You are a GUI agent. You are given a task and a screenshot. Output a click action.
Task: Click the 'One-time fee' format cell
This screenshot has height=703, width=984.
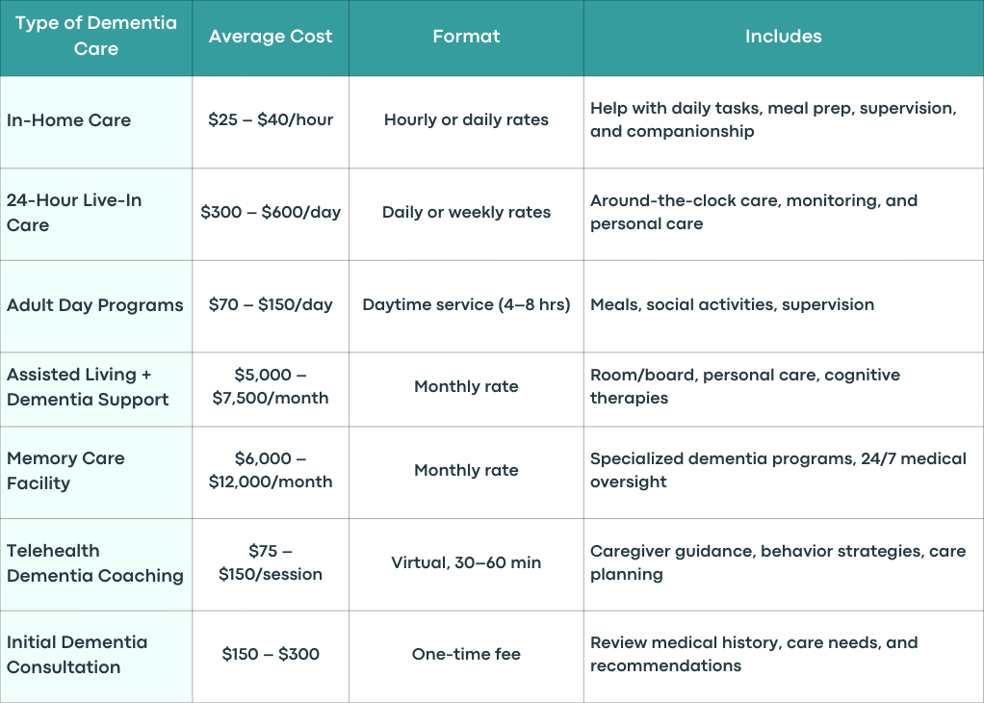coord(466,657)
